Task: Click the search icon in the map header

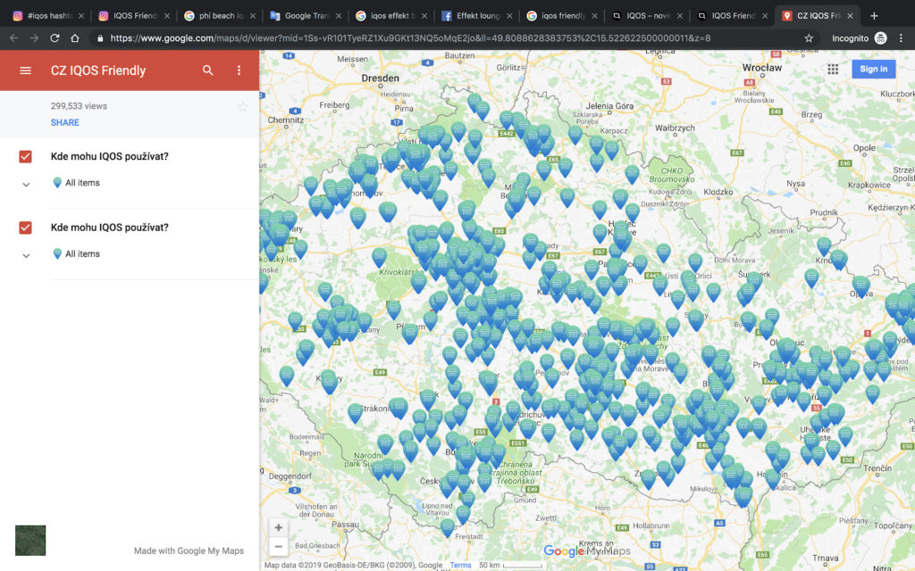Action: [x=207, y=70]
